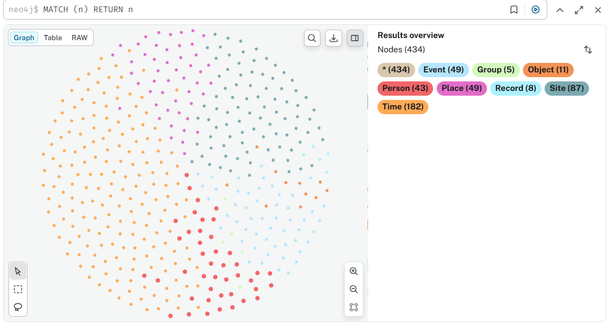Click the Time (182) label badge
607x323 pixels.
click(x=402, y=107)
